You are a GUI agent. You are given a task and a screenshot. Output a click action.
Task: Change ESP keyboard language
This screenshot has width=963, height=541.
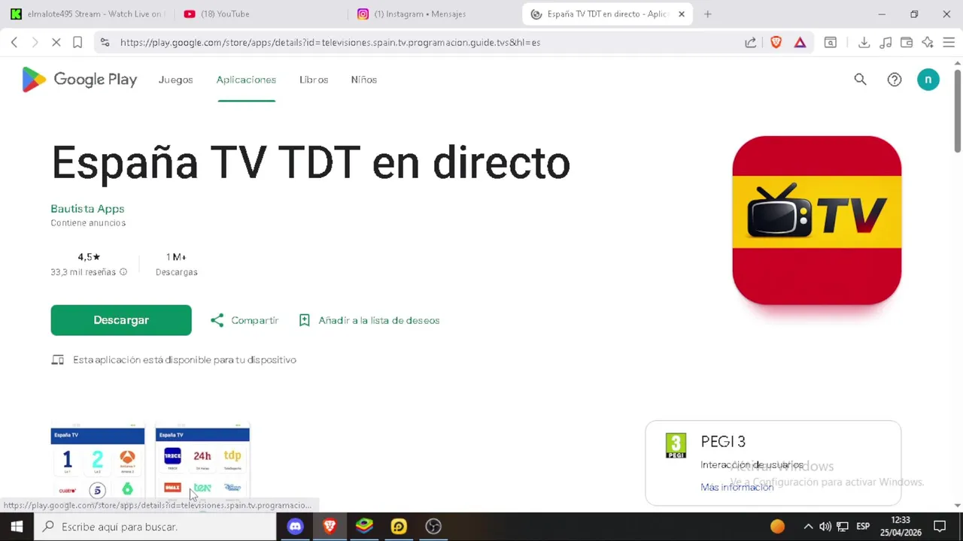pos(863,527)
